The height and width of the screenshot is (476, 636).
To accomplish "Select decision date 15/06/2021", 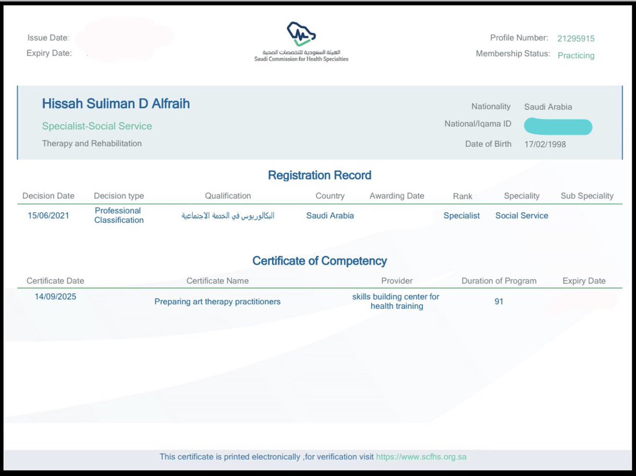I will click(48, 215).
